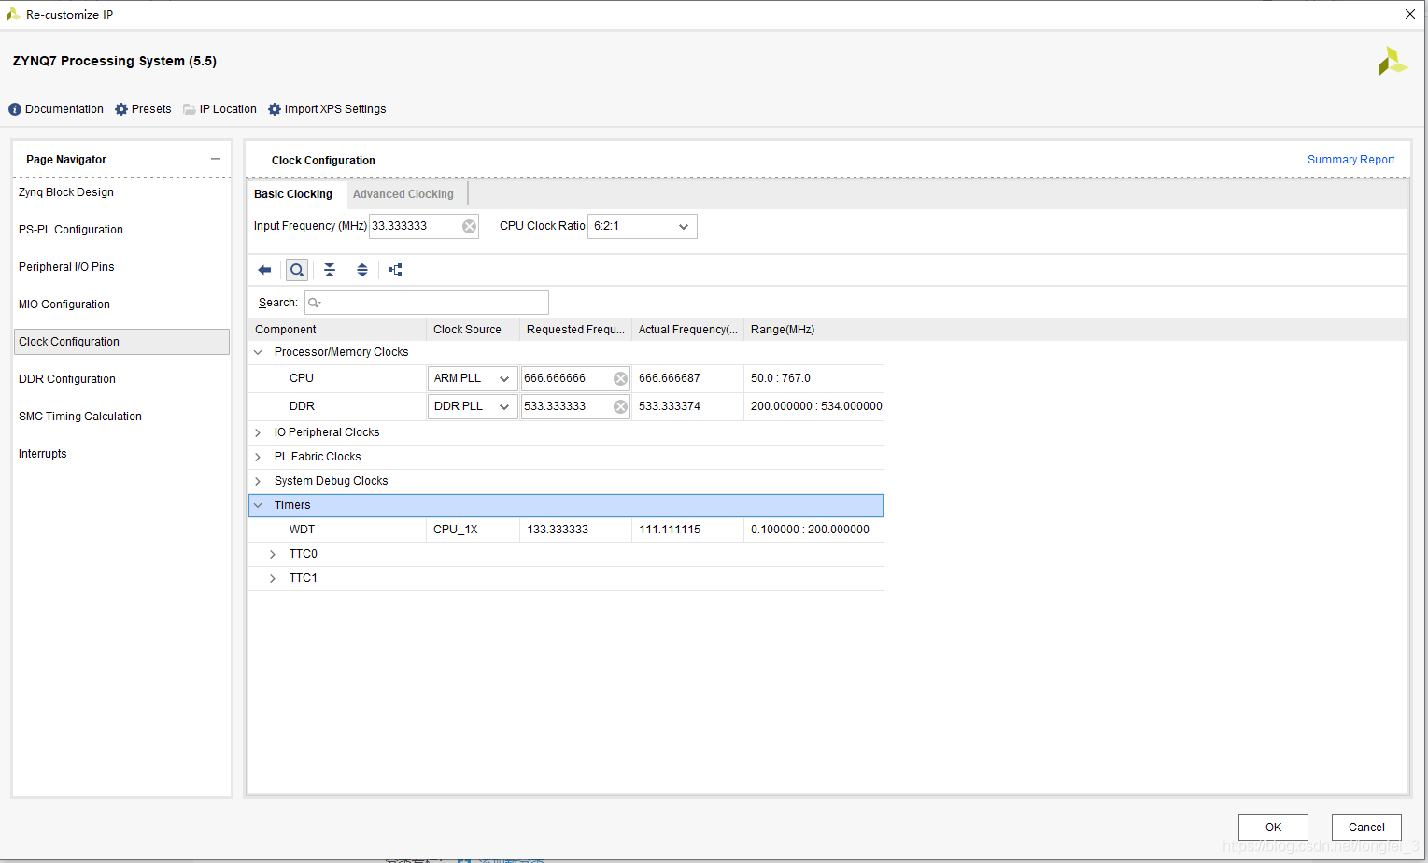The width and height of the screenshot is (1428, 863).
Task: Click the collapse all toolbar icon
Action: [x=330, y=270]
